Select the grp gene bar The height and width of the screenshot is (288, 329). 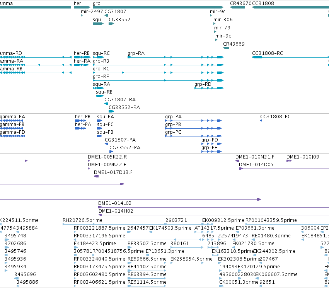point(158,7)
